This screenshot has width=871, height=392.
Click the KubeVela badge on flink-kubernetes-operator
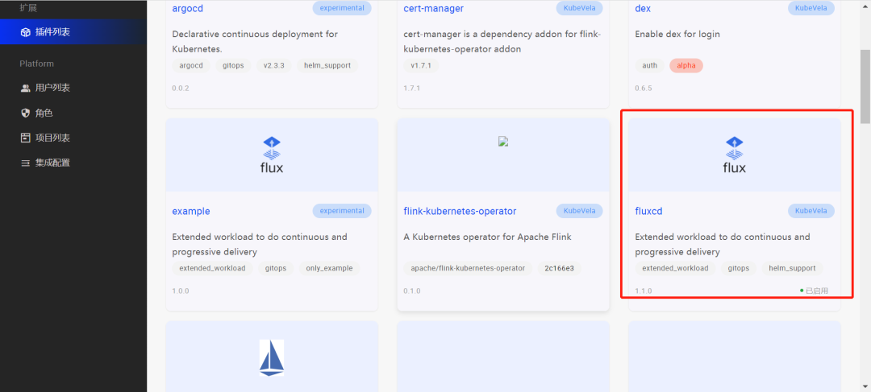(x=579, y=211)
